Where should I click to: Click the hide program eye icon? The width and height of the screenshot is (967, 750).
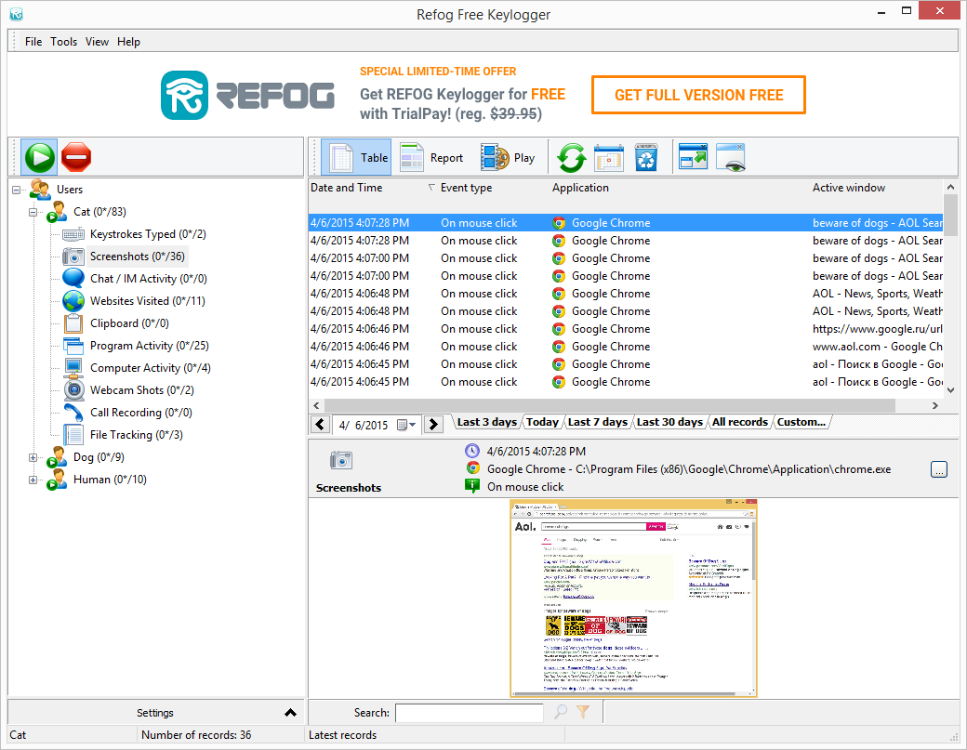(x=731, y=157)
